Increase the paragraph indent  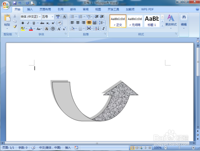pyautogui.click(x=102, y=17)
